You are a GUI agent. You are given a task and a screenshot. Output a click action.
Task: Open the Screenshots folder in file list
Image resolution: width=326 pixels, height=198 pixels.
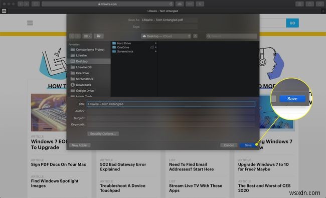(125, 51)
